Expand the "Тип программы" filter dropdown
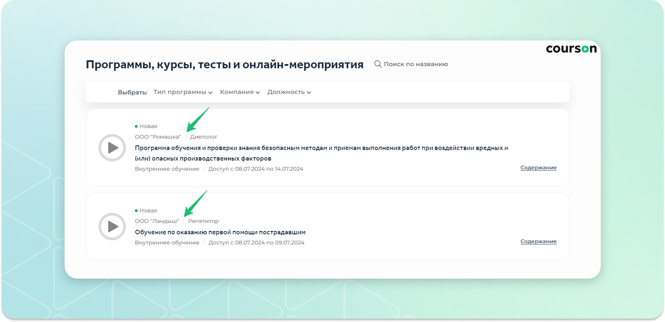Image resolution: width=665 pixels, height=322 pixels. tap(183, 92)
